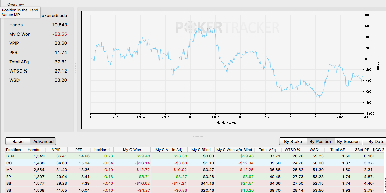Click the BB Won axis label
This screenshot has height=193, width=386.
click(x=378, y=64)
